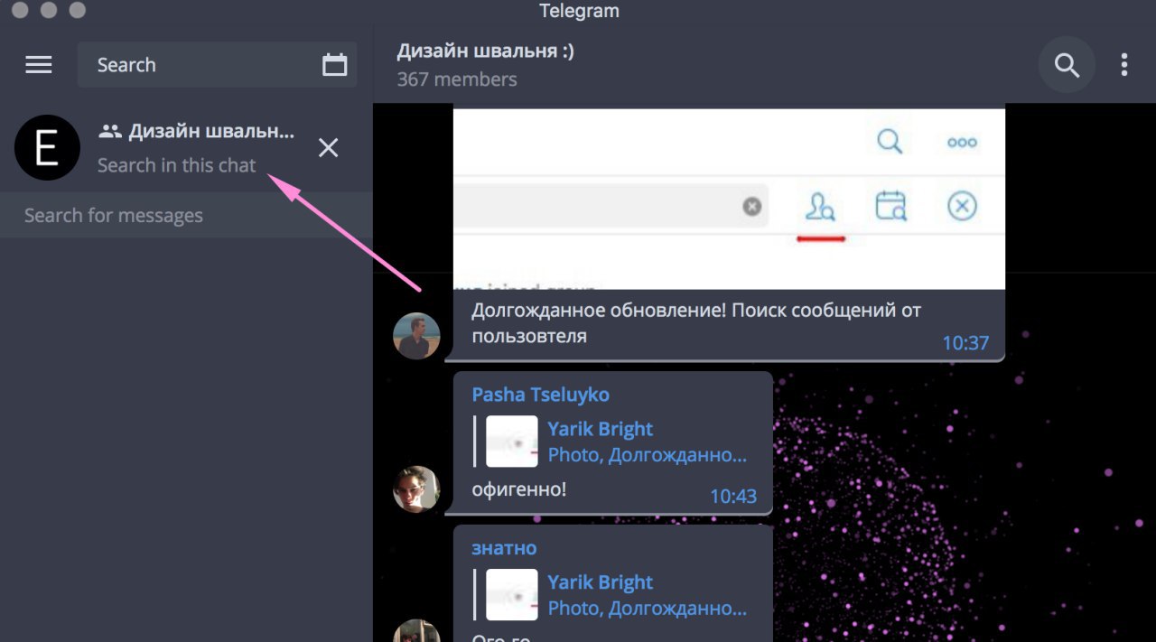Open Pasha Tseluyko's profile name
The image size is (1156, 642).
(541, 395)
